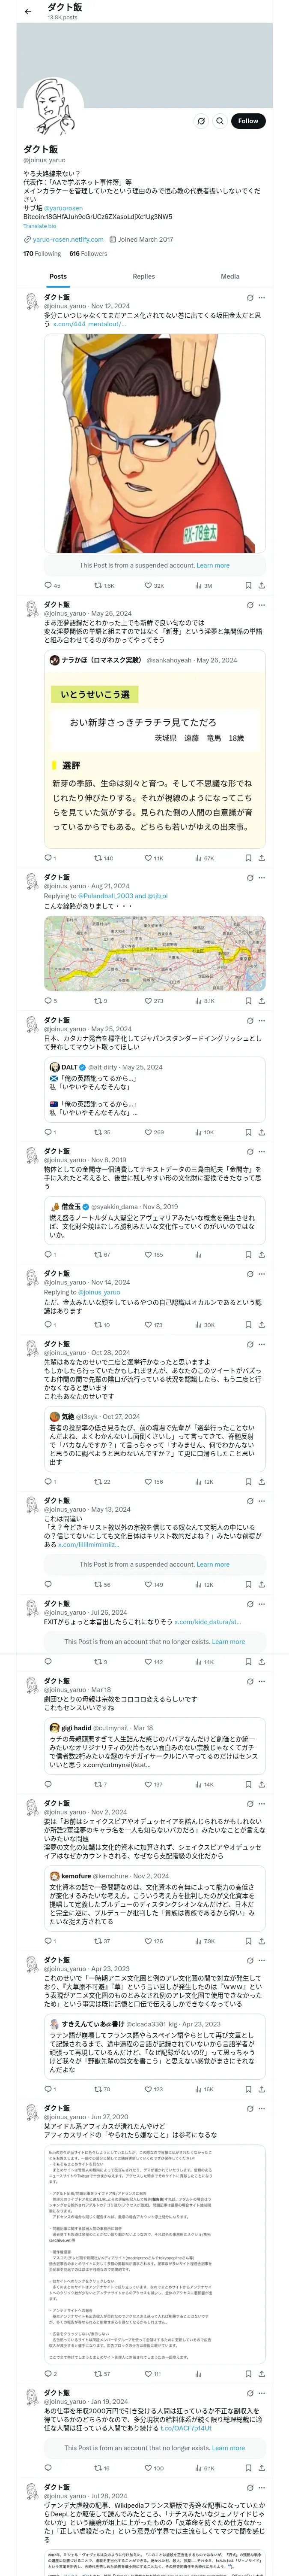Open profile search with the magnifier icon
Viewport: 289px width, 2576px height.
pyautogui.click(x=220, y=121)
